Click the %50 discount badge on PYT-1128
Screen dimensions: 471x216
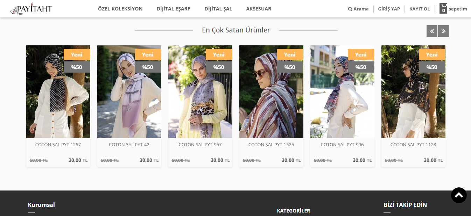click(x=432, y=67)
